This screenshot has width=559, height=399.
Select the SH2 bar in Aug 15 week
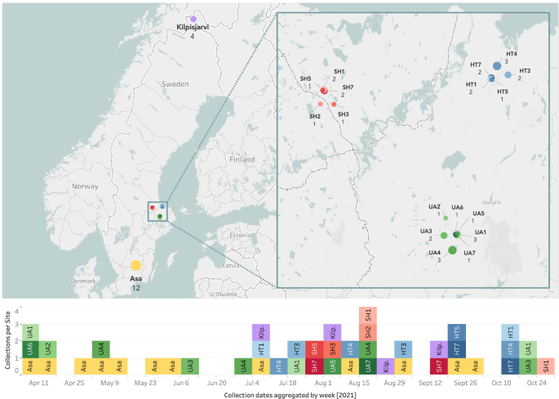coord(367,332)
